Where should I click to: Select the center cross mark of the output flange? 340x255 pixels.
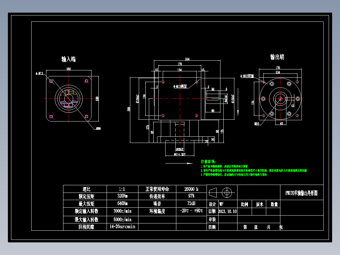coord(281,98)
